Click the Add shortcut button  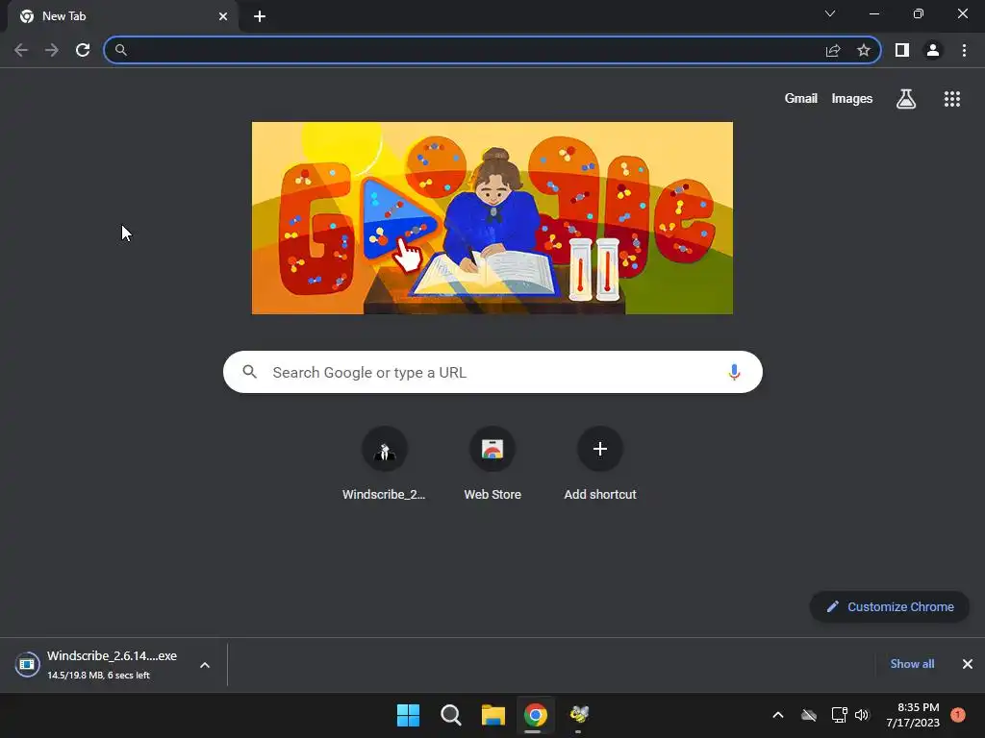600,464
